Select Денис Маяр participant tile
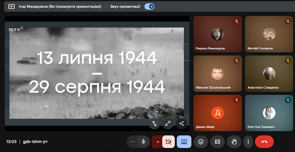 (x=218, y=113)
